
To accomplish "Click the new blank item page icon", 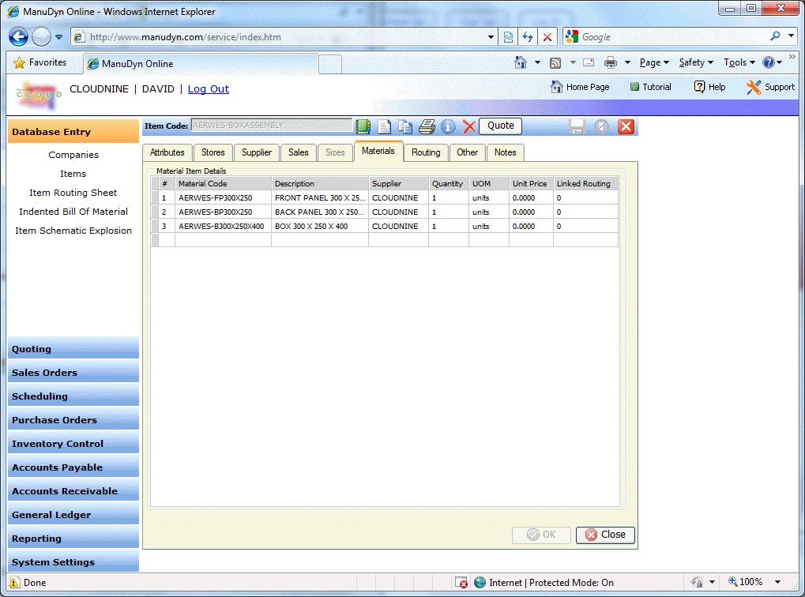I will click(385, 126).
